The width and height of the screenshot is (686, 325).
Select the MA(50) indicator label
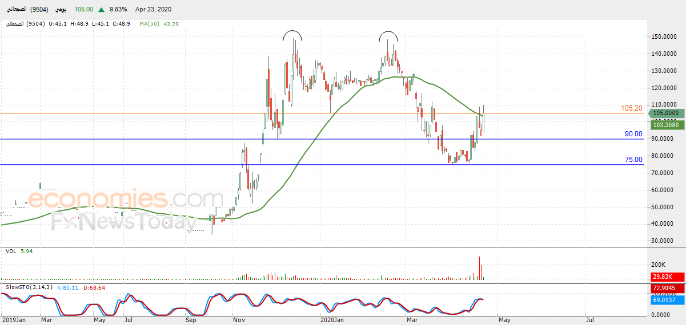pyautogui.click(x=150, y=24)
